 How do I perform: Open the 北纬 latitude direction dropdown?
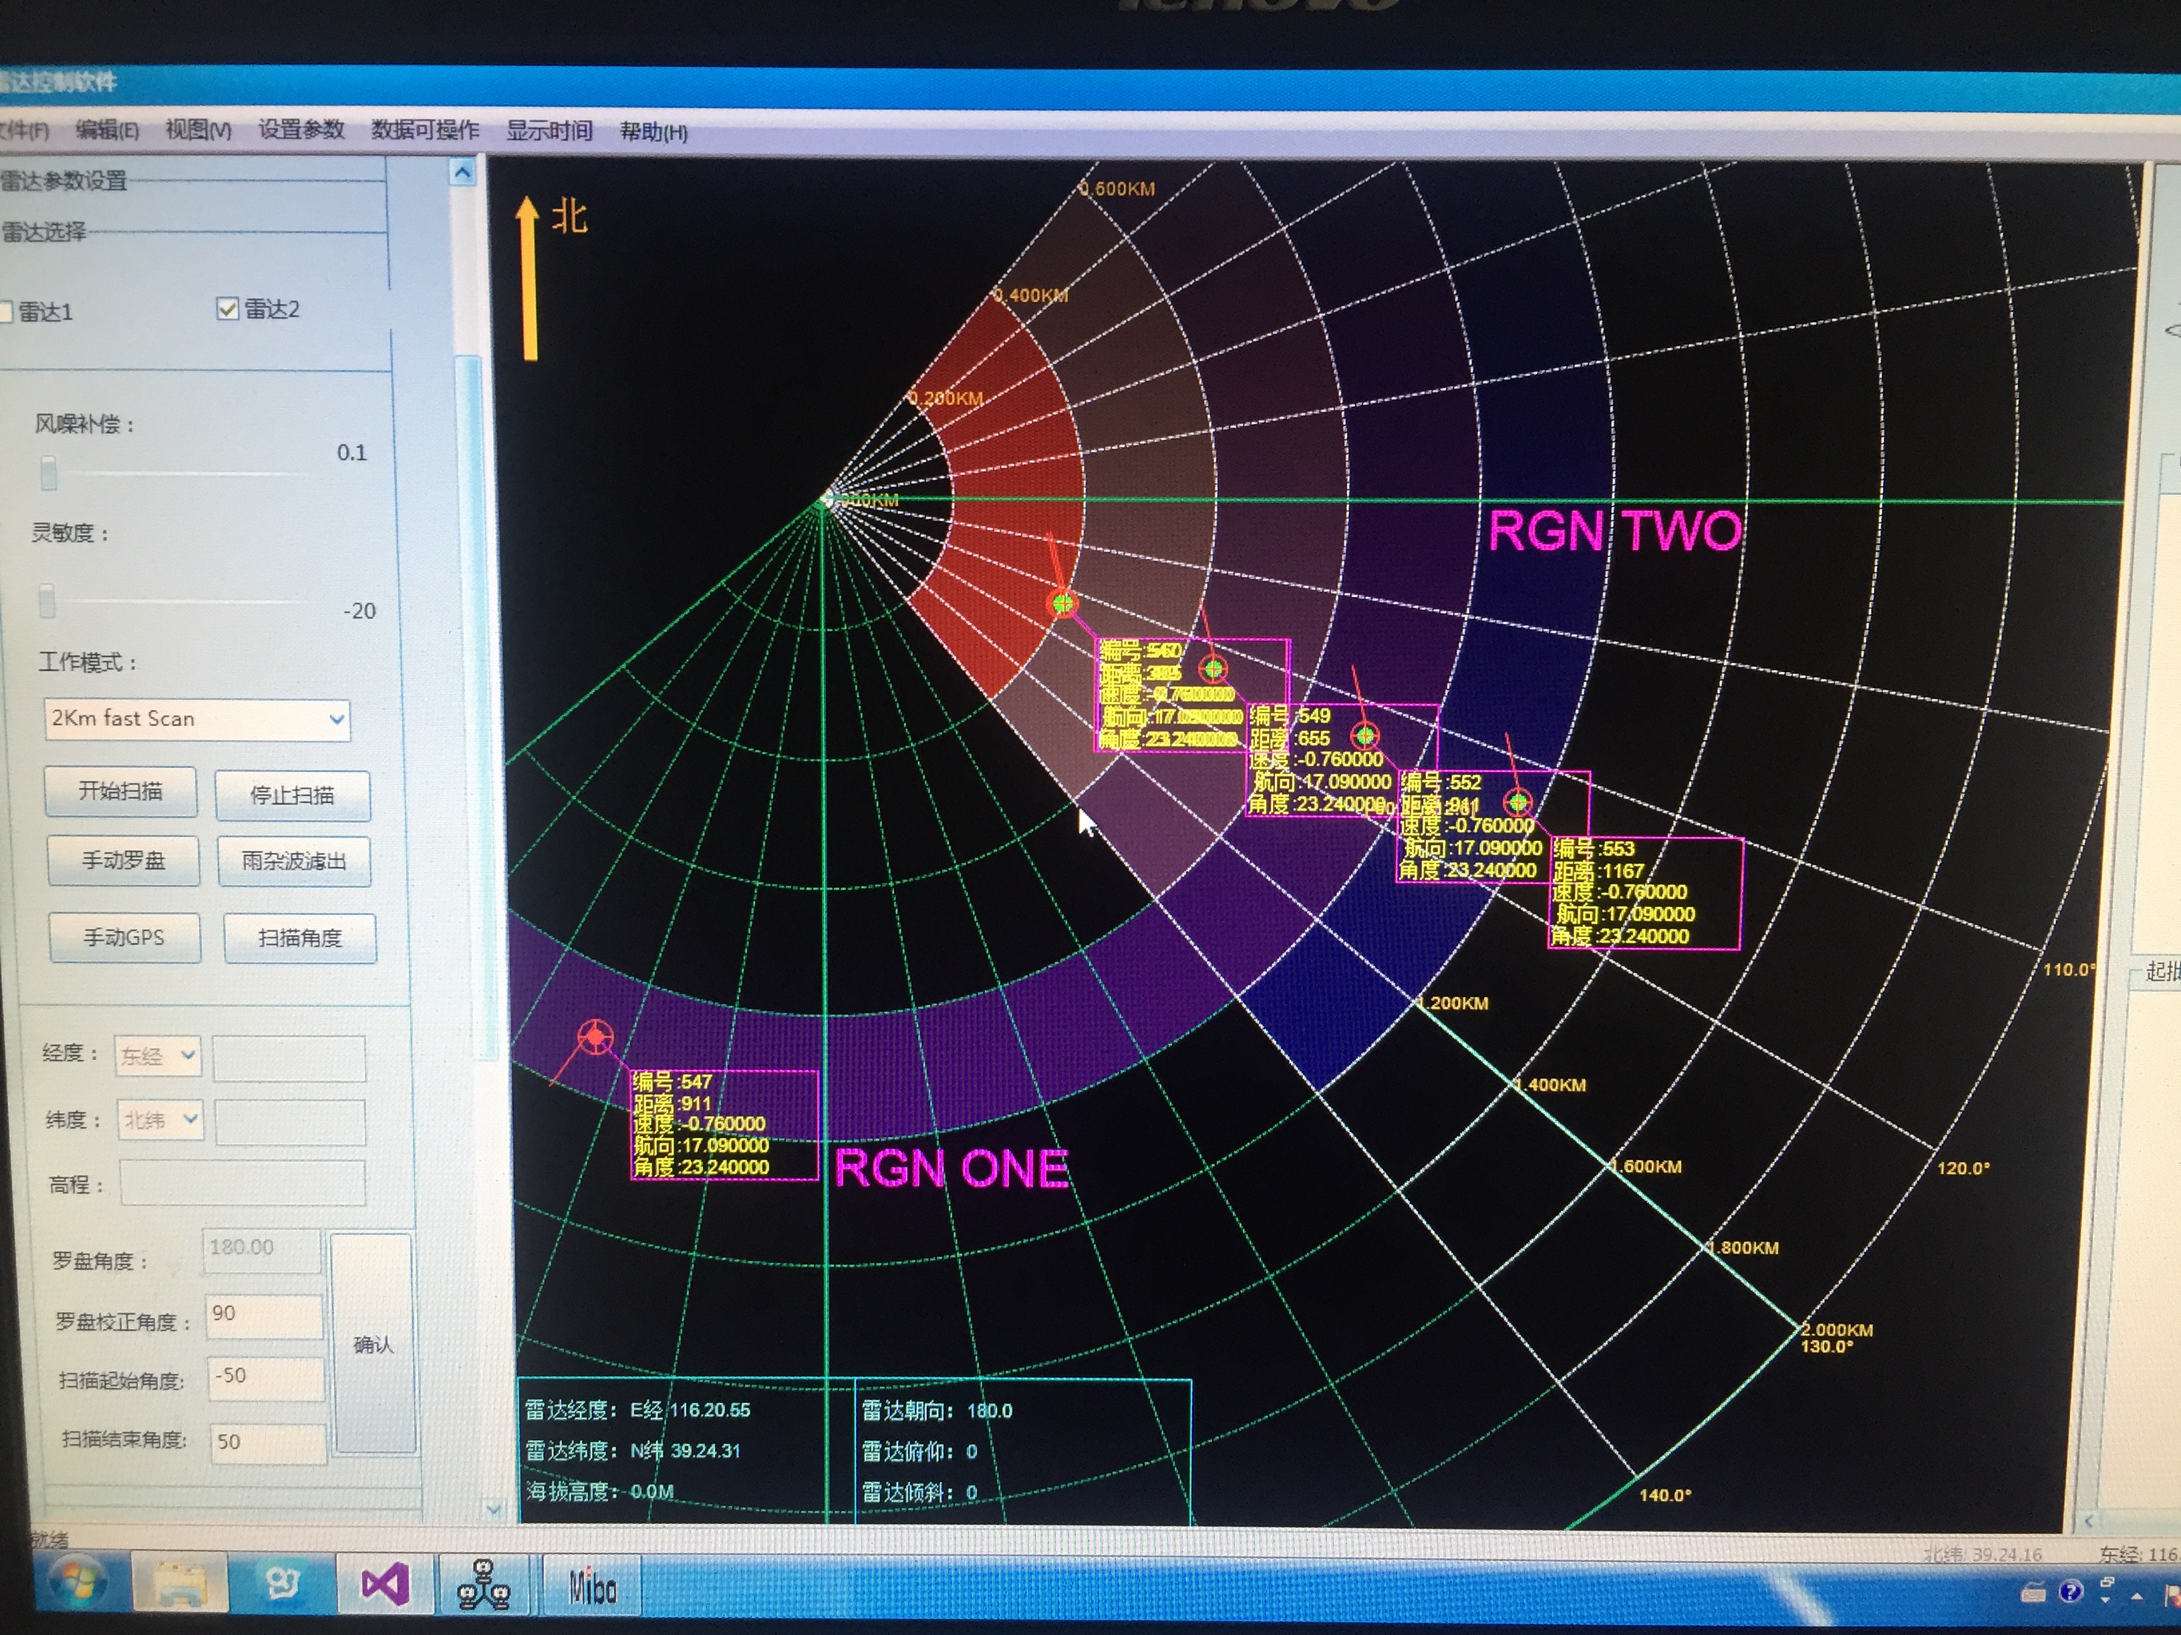coord(161,1121)
